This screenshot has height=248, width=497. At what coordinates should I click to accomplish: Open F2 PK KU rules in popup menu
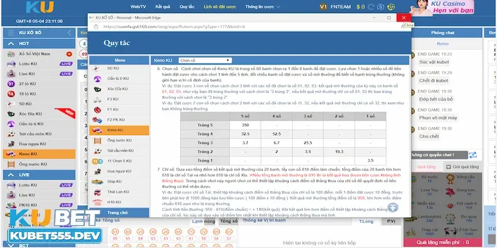(x=119, y=120)
